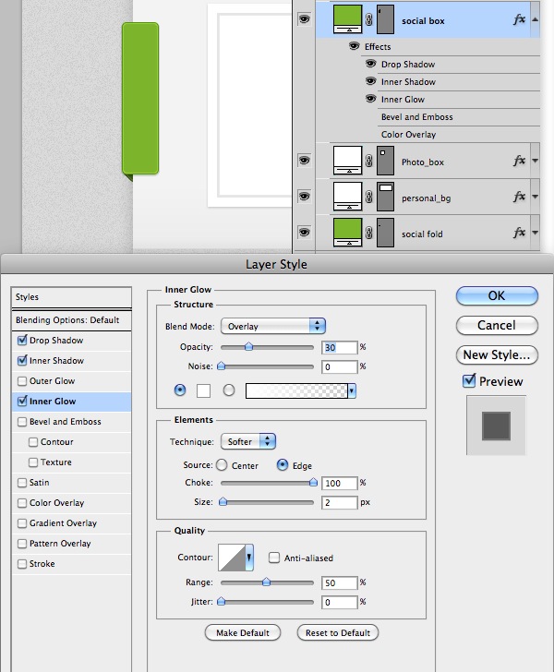Select the Photo_box layer thumbnail
Viewport: 554px width, 672px height.
click(348, 161)
